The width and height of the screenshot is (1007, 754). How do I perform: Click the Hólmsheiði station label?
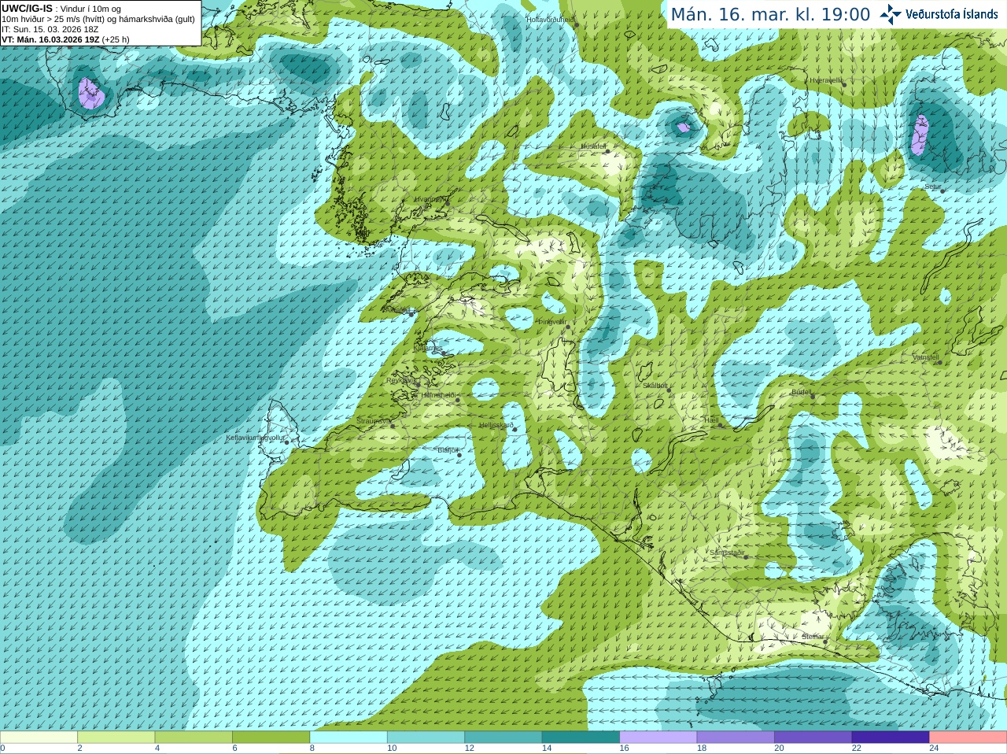click(439, 395)
